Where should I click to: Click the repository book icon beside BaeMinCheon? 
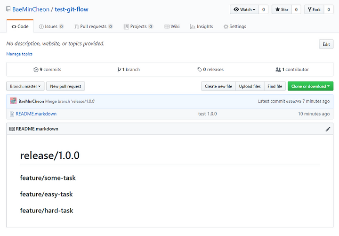(x=8, y=9)
